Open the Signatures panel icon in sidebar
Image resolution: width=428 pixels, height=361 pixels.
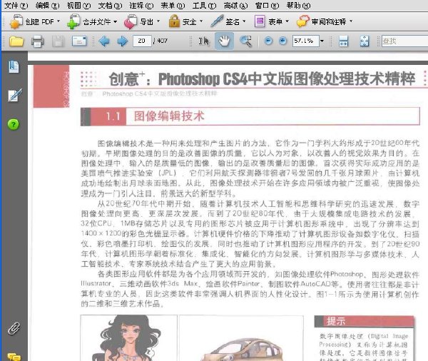[15, 96]
